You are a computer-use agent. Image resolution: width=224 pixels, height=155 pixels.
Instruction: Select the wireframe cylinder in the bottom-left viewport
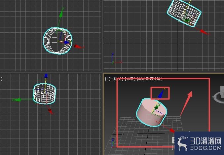(45, 94)
